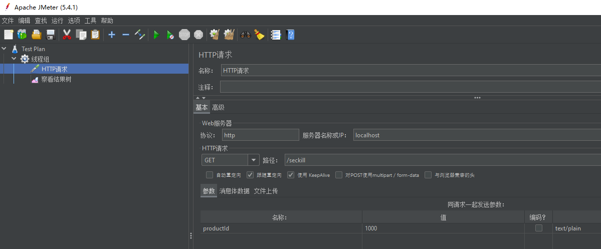Open the 编辑 menu
601x249 pixels.
pos(24,21)
